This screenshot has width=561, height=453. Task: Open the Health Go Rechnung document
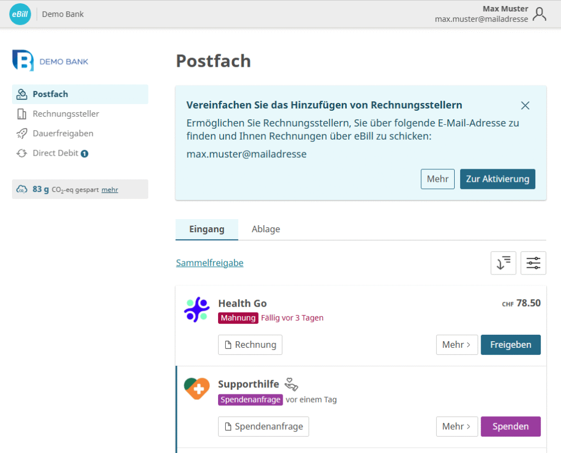point(250,345)
